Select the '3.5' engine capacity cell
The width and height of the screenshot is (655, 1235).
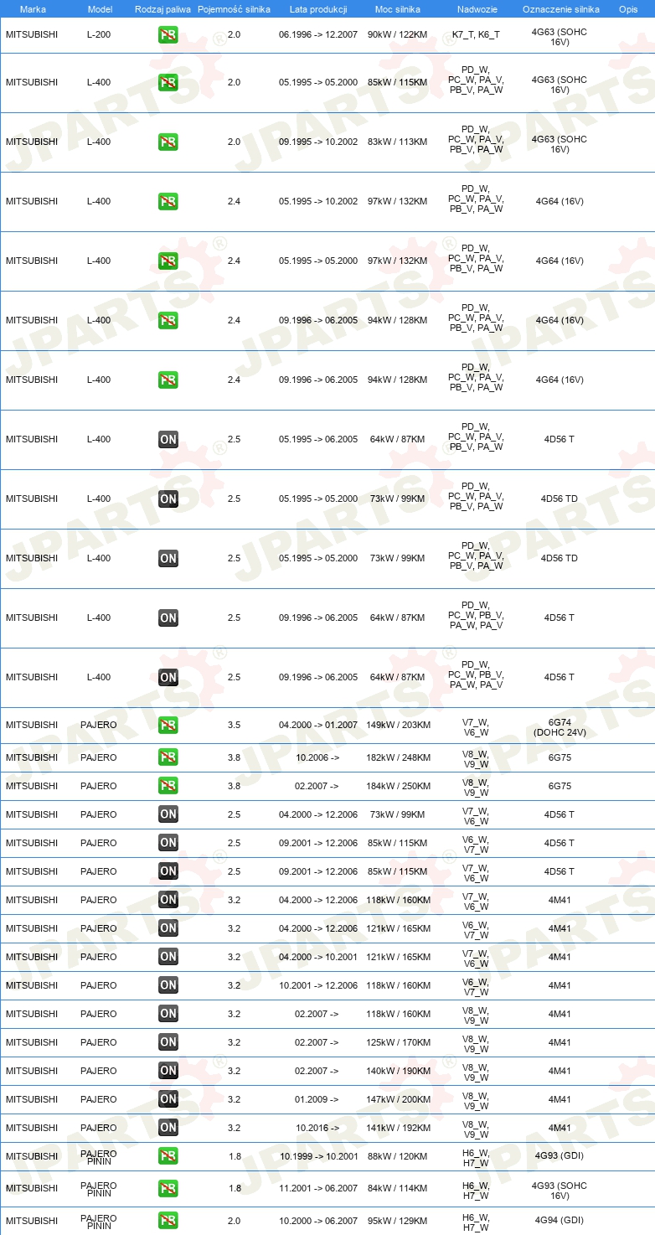click(x=234, y=725)
